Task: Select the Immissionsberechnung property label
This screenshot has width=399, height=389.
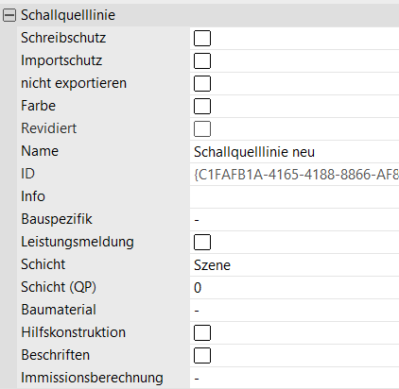Action: point(92,378)
